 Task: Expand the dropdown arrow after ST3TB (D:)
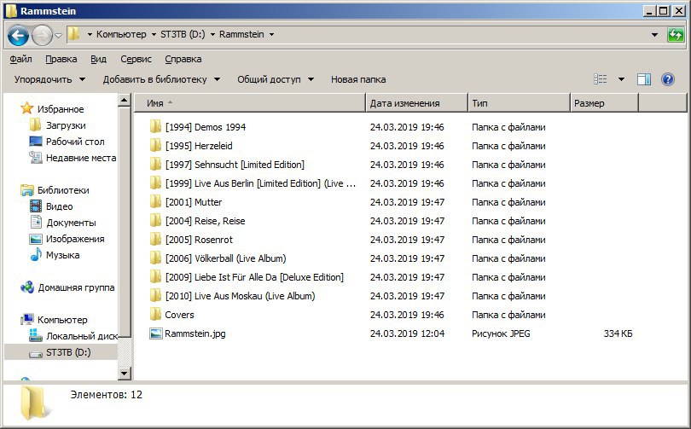tap(212, 34)
